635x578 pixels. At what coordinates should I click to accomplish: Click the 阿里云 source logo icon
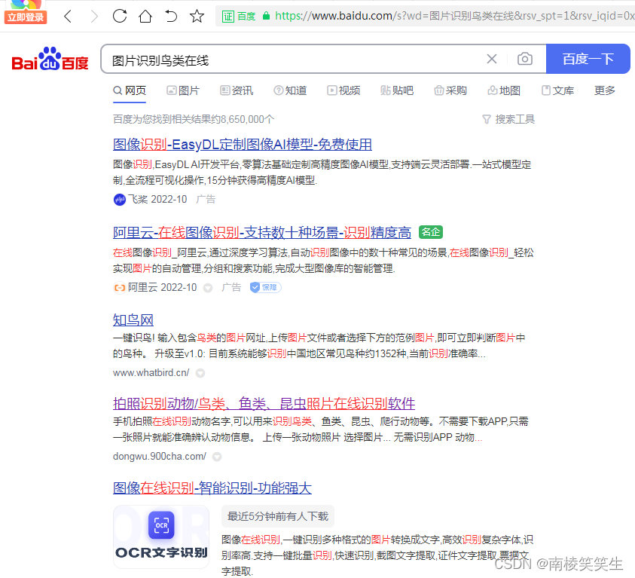(x=120, y=288)
